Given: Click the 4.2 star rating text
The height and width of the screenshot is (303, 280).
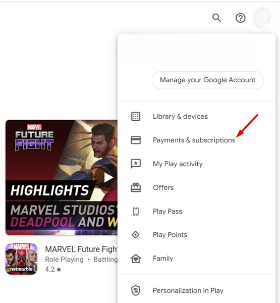Looking at the screenshot, I should coord(53,269).
